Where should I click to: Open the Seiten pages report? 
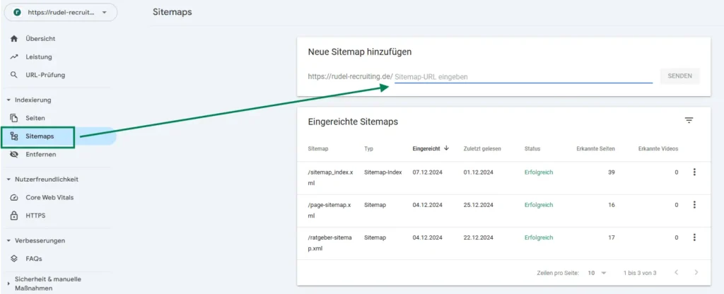click(x=35, y=118)
